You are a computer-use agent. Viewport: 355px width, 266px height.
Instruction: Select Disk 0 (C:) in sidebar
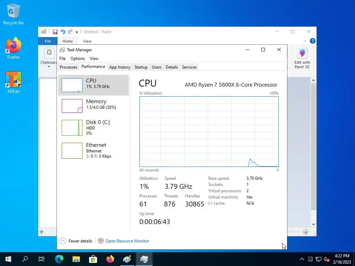pyautogui.click(x=94, y=127)
